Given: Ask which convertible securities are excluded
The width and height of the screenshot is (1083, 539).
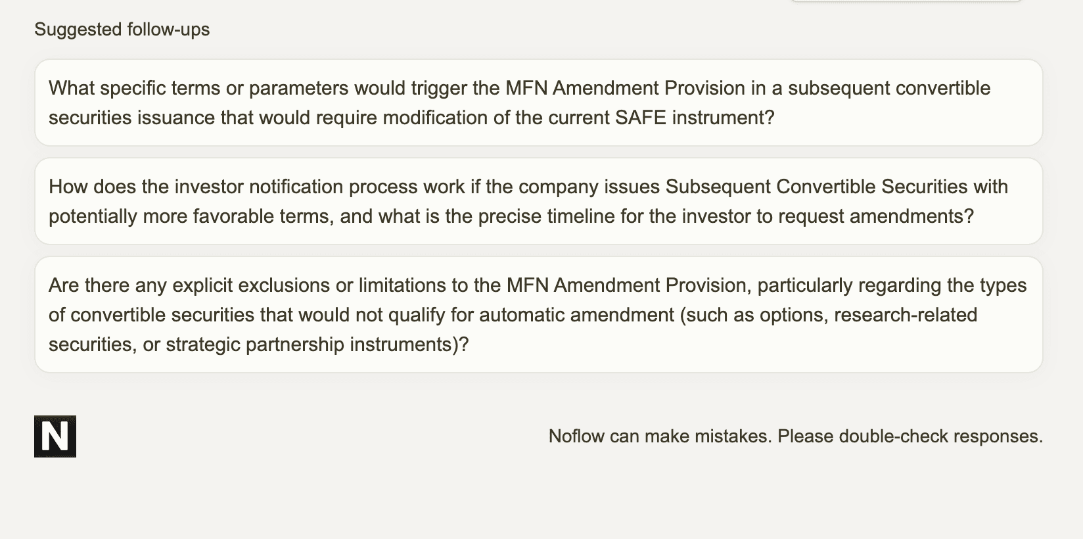Looking at the screenshot, I should [539, 315].
